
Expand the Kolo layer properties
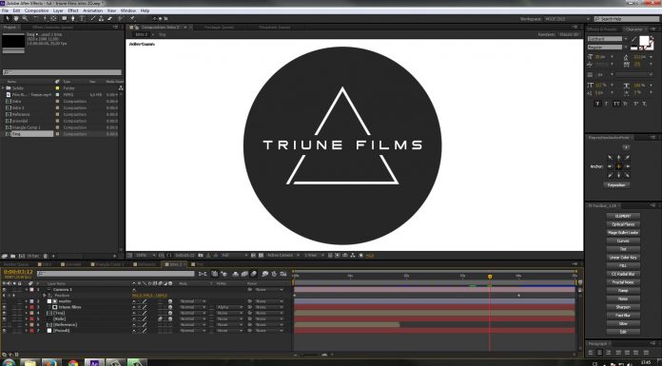pyautogui.click(x=27, y=319)
